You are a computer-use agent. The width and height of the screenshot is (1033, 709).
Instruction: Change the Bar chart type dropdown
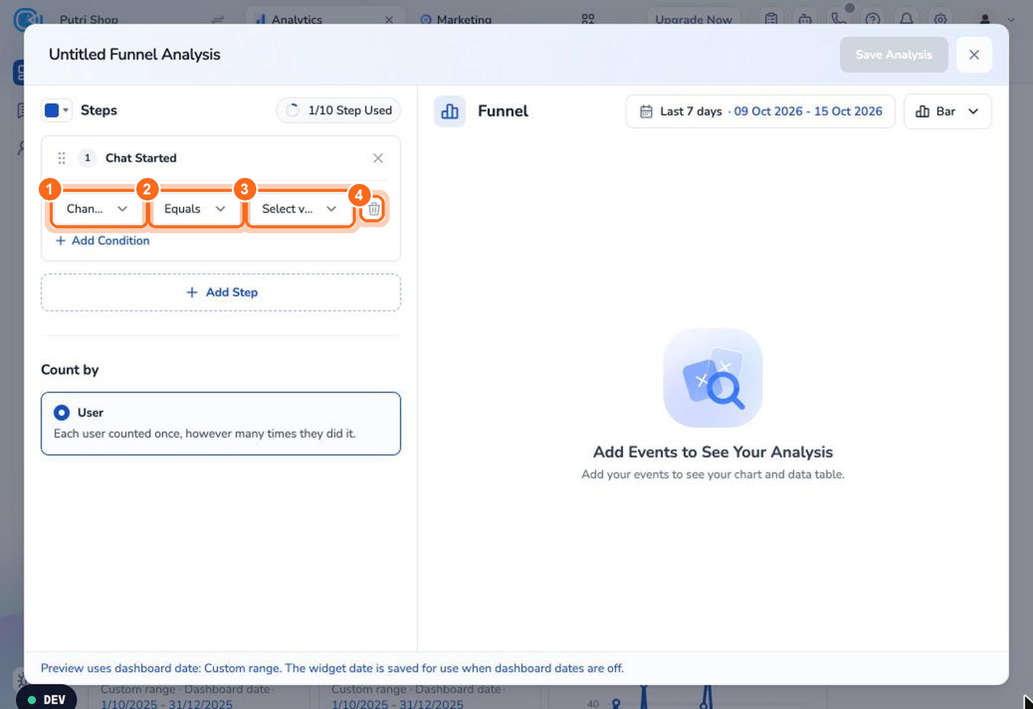coord(947,111)
